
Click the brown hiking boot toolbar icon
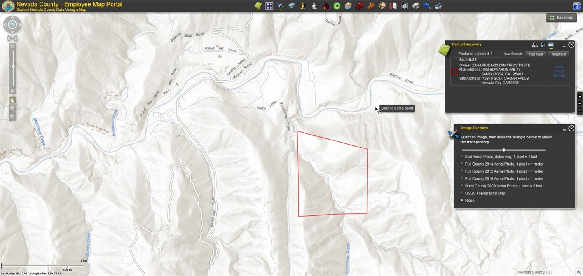(371, 6)
